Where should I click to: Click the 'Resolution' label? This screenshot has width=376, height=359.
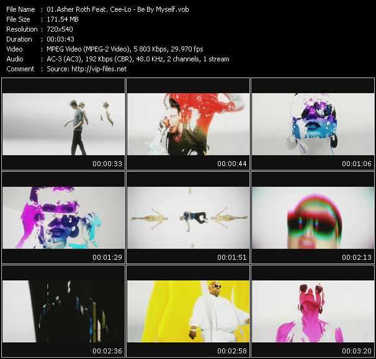click(x=22, y=29)
